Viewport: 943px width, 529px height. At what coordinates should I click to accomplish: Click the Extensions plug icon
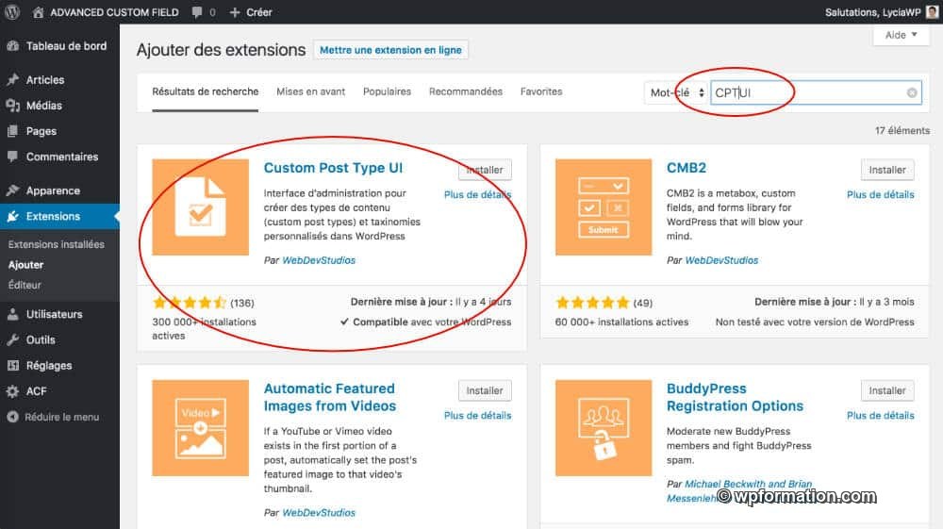click(12, 216)
